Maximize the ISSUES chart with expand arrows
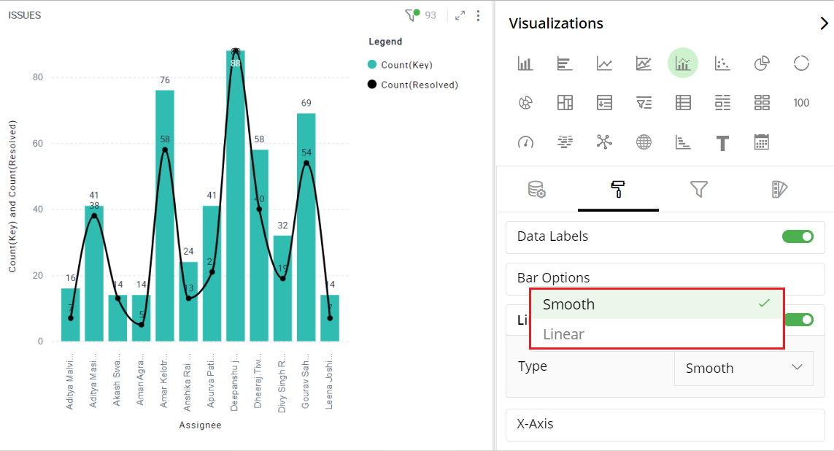834x451 pixels. click(x=460, y=15)
